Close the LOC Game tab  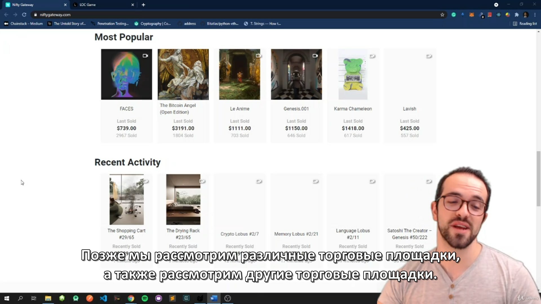coord(133,5)
